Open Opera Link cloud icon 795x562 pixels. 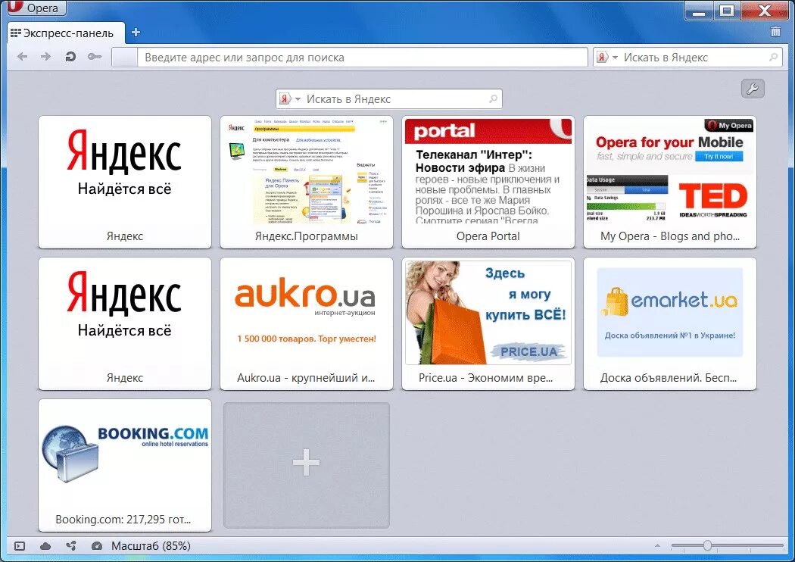click(45, 546)
